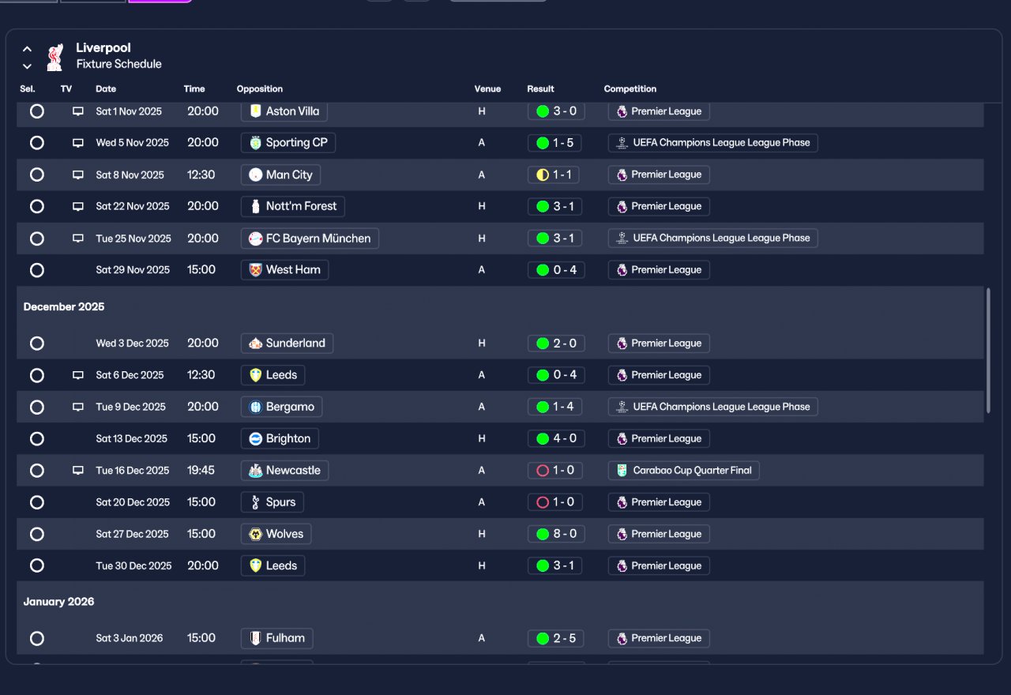Click the date Sat 27 Dec 2025
This screenshot has width=1011, height=695.
(133, 534)
